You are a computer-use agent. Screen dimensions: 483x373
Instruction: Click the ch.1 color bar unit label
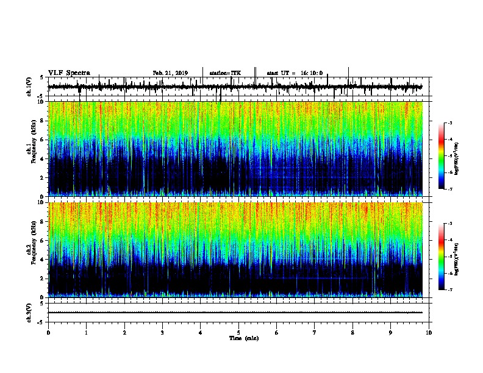[x=457, y=158]
